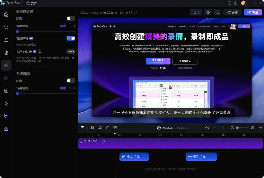Toggle preview eye icon
264x178 pixels.
point(208,13)
